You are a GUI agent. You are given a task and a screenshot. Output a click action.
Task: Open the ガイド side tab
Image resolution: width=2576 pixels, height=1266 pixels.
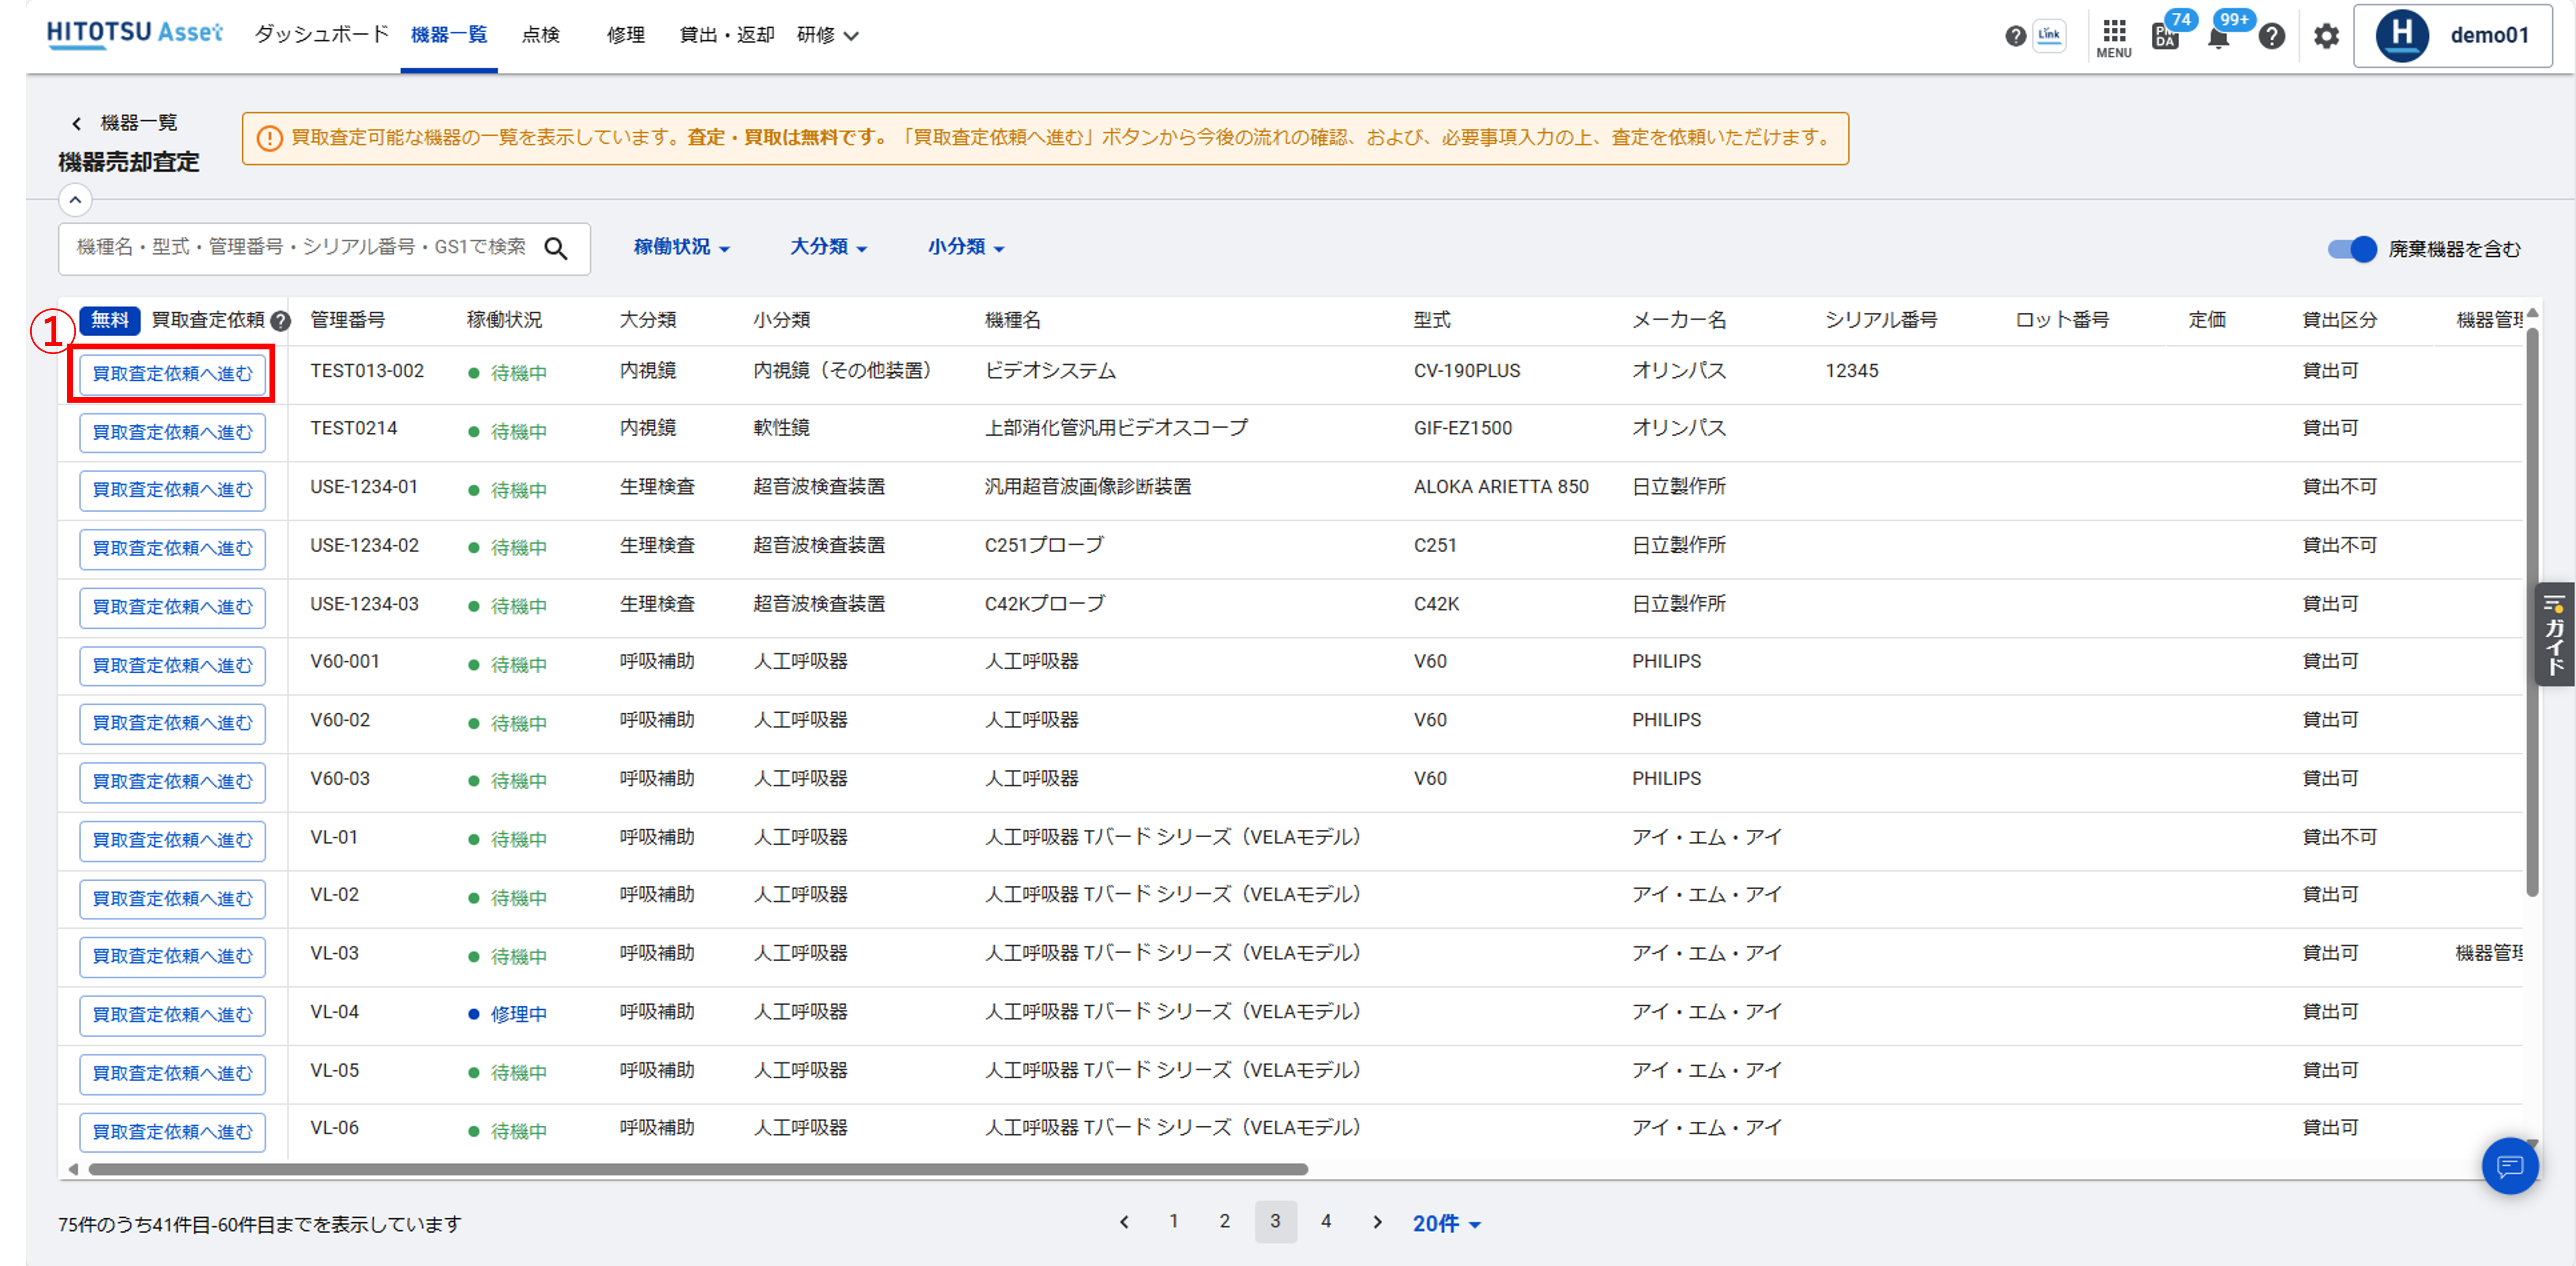coord(2554,634)
